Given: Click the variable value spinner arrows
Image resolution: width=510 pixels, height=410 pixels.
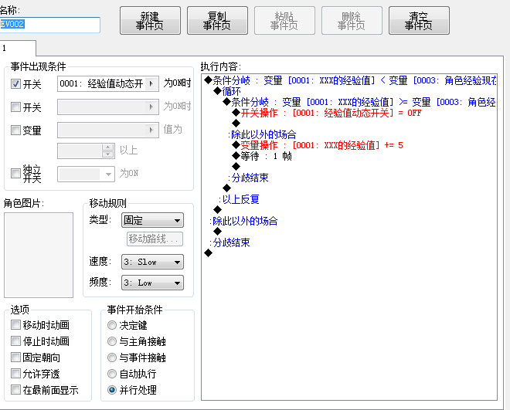Looking at the screenshot, I should coord(108,151).
